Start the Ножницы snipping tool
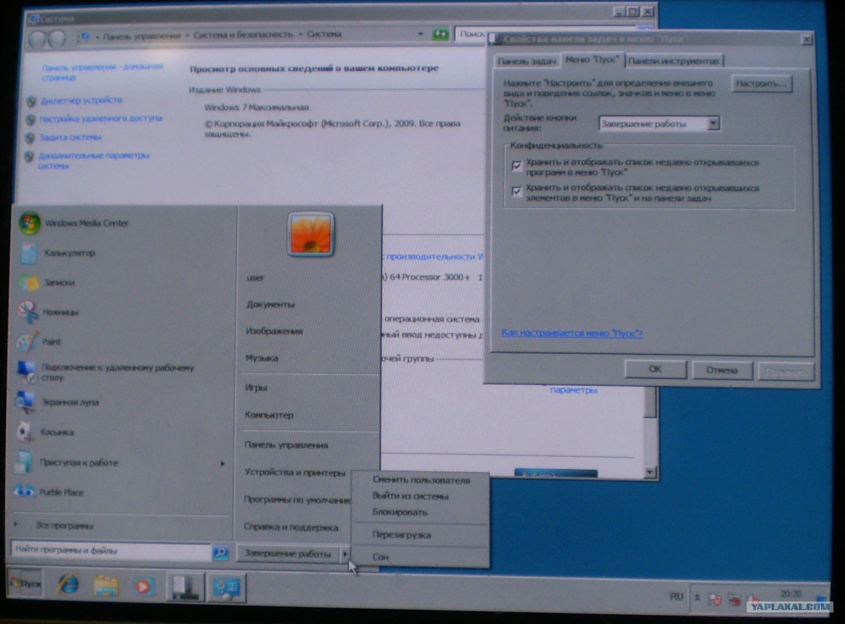The image size is (845, 624). 60,312
